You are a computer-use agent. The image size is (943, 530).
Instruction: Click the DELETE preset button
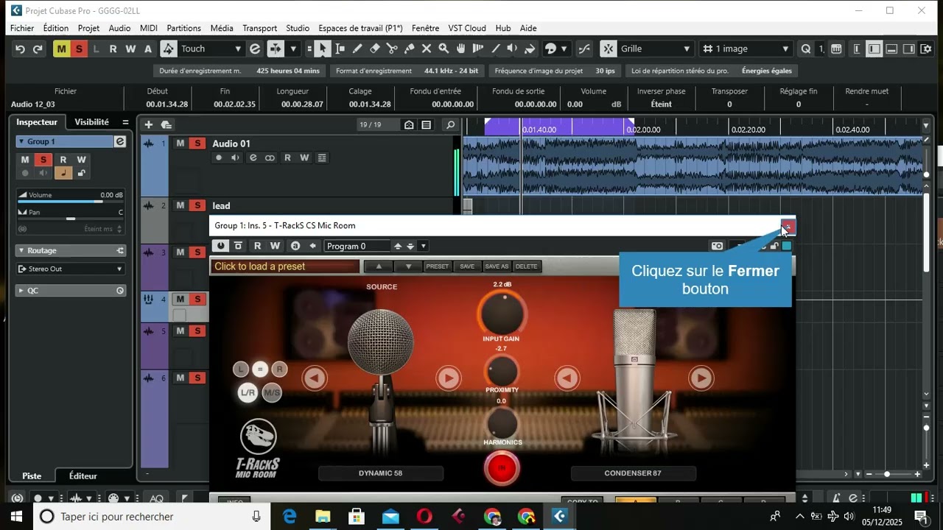526,266
